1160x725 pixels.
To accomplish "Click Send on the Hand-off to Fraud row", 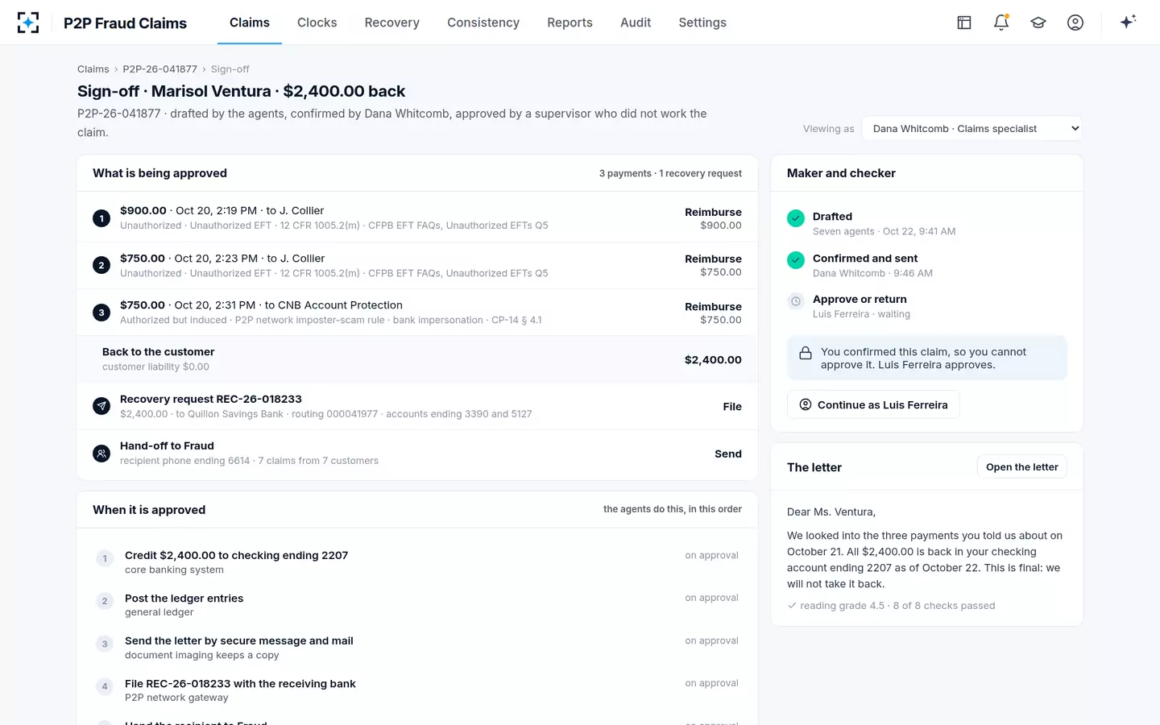I will [x=728, y=454].
